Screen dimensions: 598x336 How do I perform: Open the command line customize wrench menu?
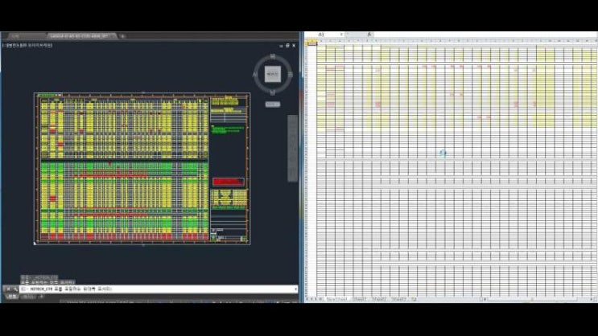[15, 289]
